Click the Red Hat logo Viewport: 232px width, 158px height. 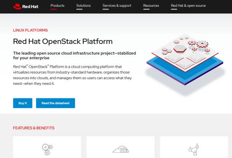click(26, 6)
